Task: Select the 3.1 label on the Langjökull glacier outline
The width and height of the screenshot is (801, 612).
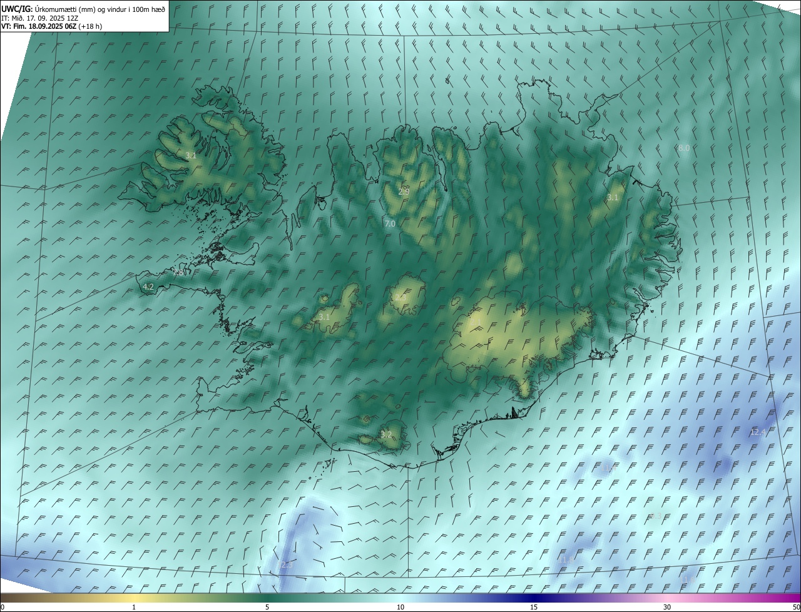Action: 324,317
